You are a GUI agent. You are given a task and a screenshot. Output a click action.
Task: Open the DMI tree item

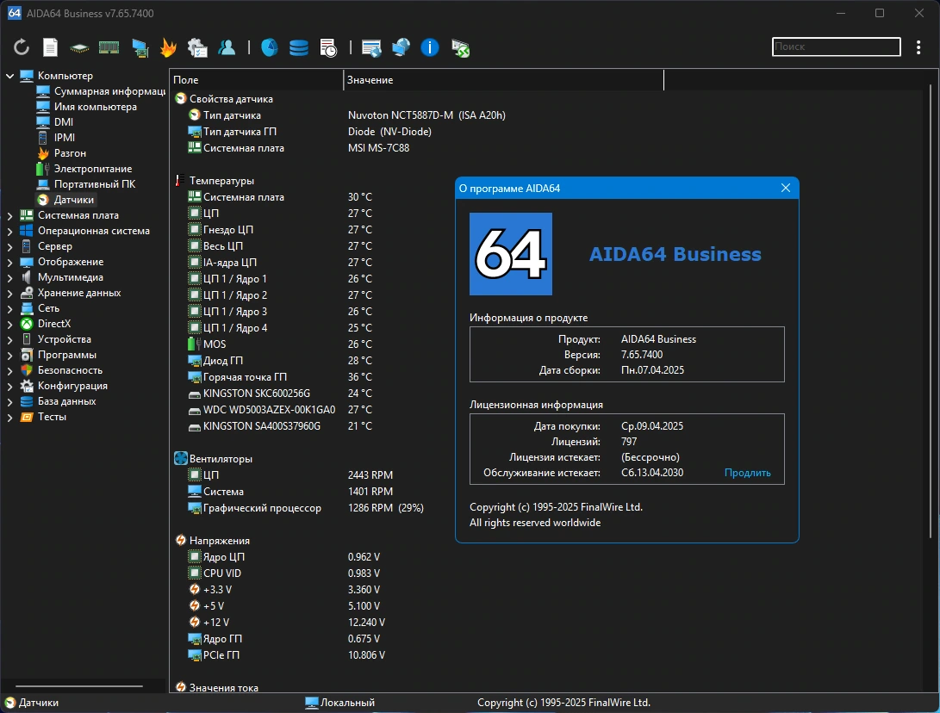click(54, 122)
